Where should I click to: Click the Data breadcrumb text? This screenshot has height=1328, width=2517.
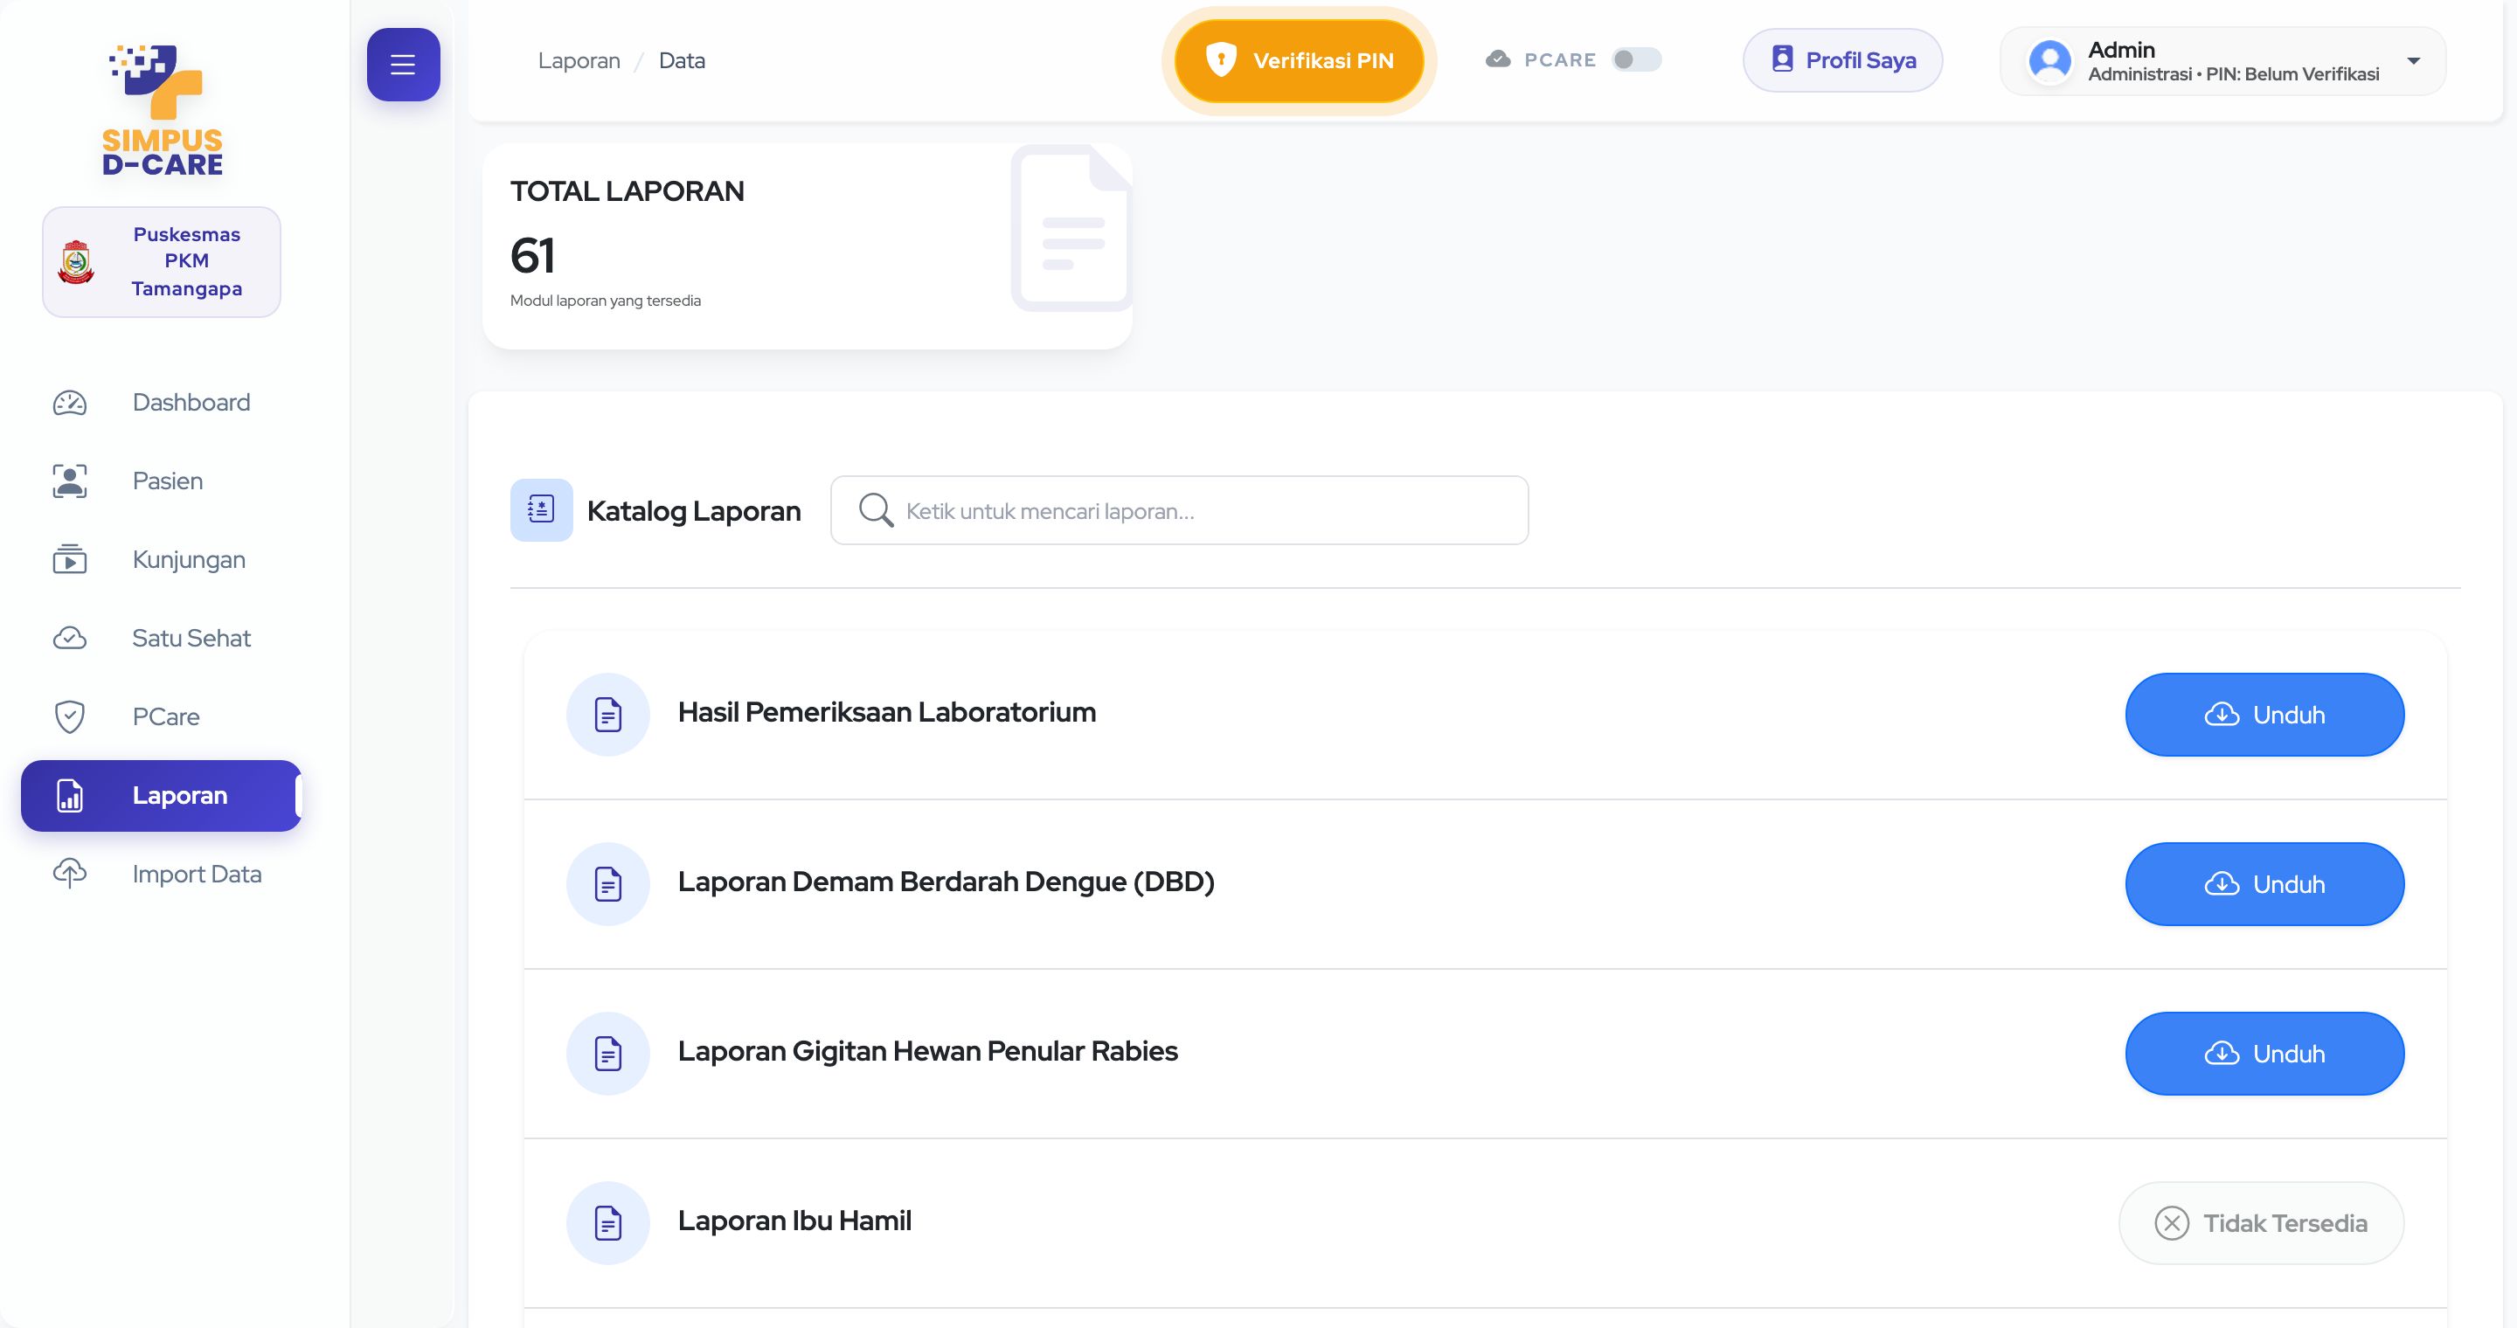(x=682, y=60)
